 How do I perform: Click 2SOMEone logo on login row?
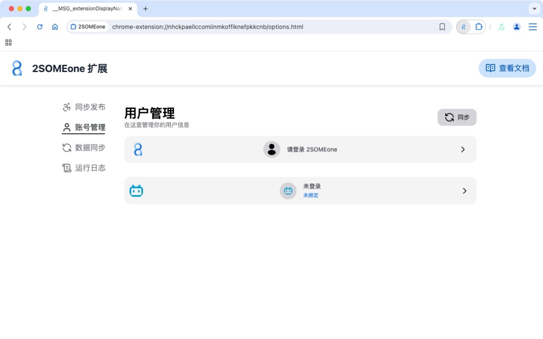(x=138, y=150)
